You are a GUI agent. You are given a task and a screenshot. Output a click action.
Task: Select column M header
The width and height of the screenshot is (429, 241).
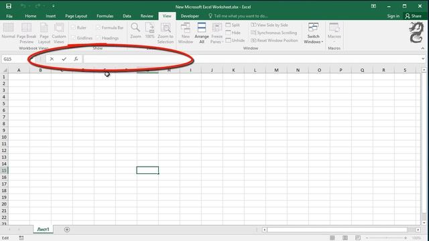(x=276, y=70)
